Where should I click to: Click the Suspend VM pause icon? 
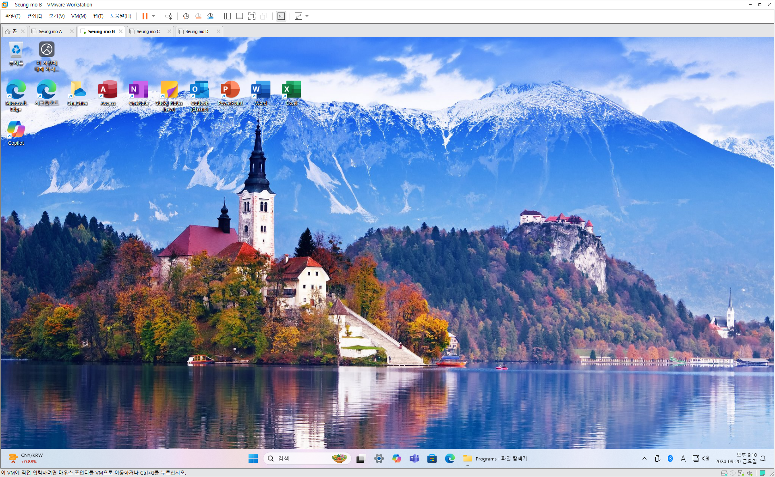click(145, 16)
